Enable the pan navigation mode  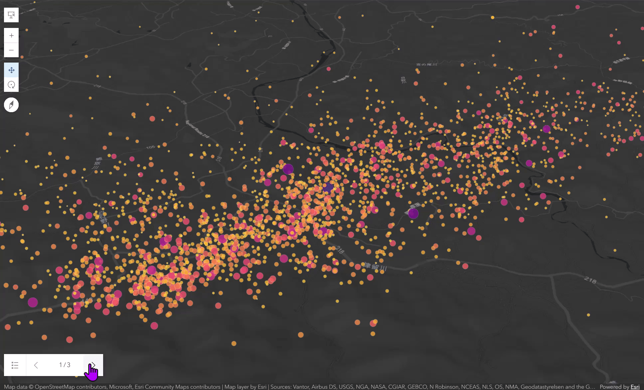click(11, 70)
